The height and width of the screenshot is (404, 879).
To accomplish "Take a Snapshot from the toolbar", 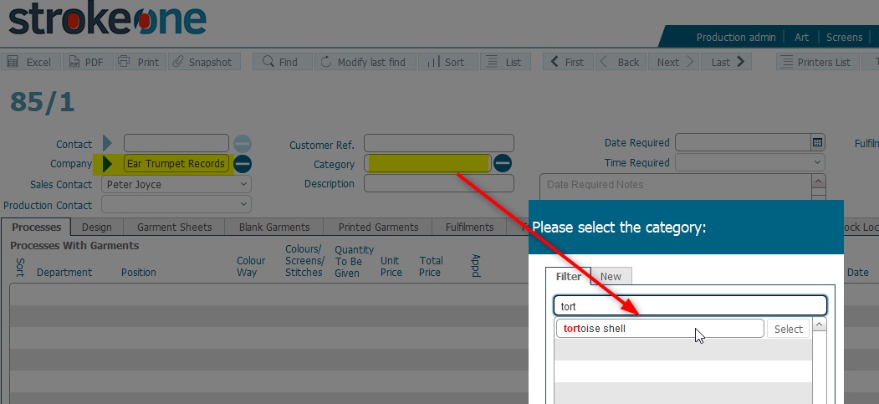I will pos(202,62).
